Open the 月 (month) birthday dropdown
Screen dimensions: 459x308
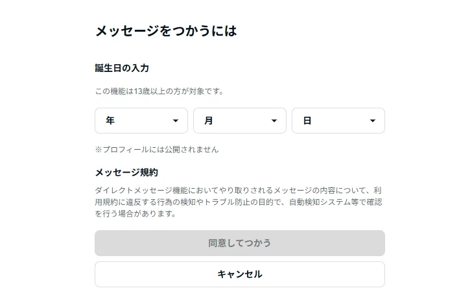click(240, 121)
